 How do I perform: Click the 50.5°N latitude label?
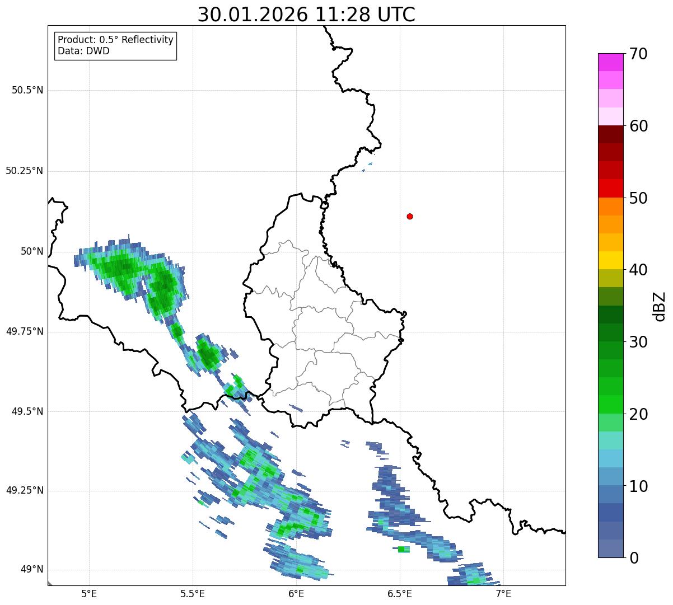pyautogui.click(x=27, y=91)
